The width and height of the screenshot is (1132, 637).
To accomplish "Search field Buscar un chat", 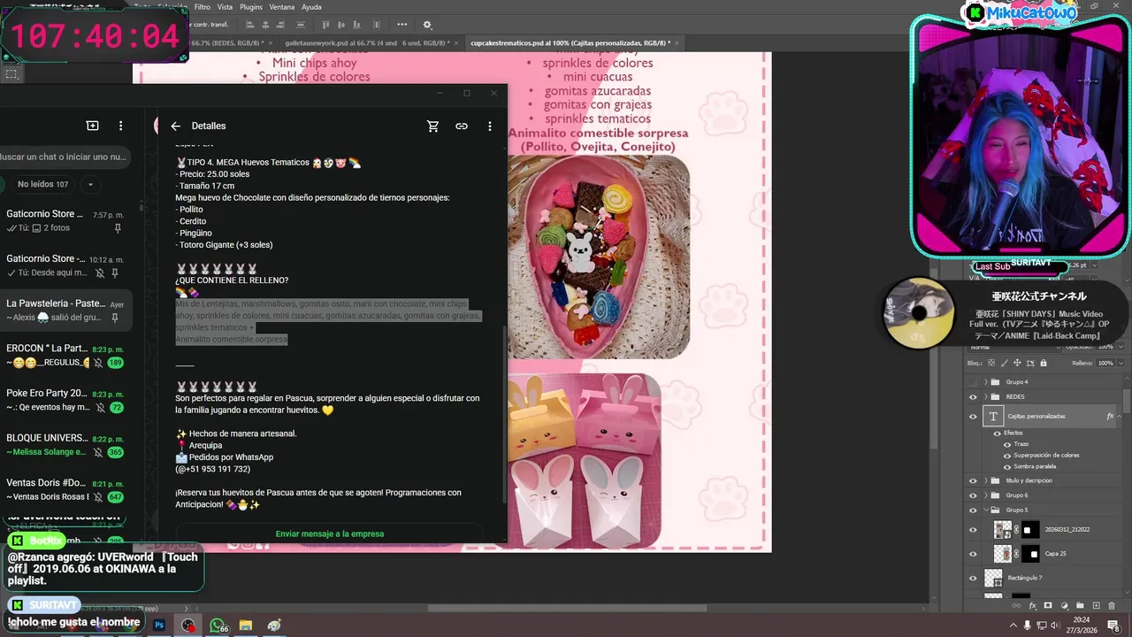I will (64, 157).
